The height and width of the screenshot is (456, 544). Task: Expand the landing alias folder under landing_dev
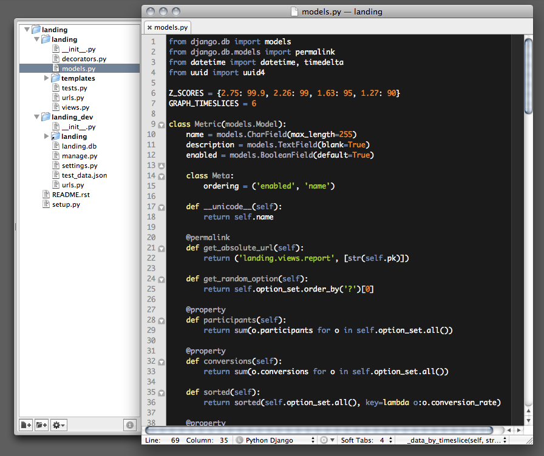[x=46, y=136]
